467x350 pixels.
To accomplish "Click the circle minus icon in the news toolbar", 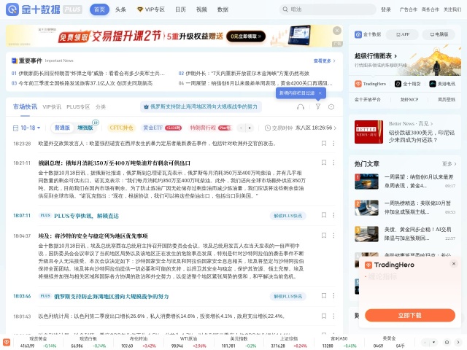I will click(x=331, y=107).
